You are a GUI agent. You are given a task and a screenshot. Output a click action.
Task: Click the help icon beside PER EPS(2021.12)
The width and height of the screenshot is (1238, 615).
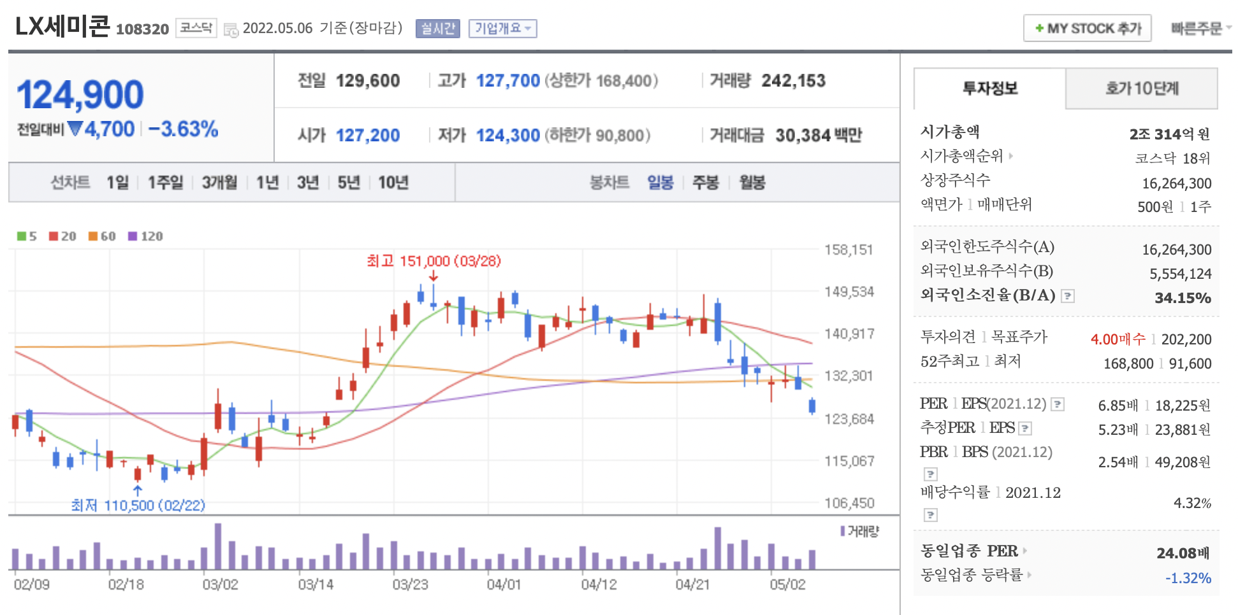point(1058,404)
